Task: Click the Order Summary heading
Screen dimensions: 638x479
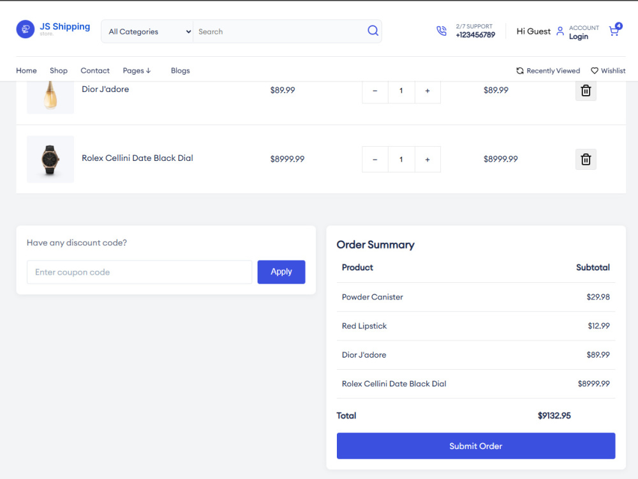Action: click(x=376, y=245)
